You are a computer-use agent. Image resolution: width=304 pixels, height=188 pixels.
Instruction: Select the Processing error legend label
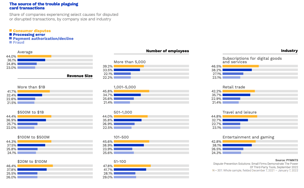[29, 35]
